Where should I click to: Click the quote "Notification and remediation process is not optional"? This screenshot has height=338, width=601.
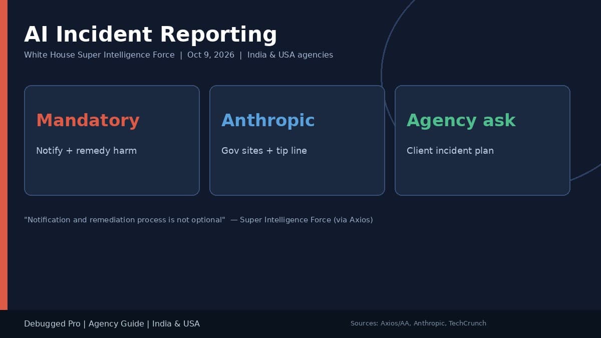point(125,220)
